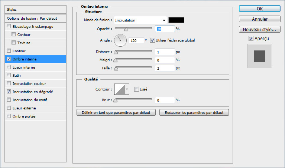This screenshot has height=168, width=285.
Task: Select the Incrustation en dégradé entry
Action: click(35, 92)
